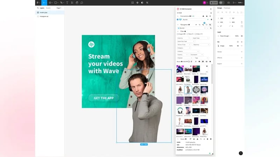Image resolution: width=280 pixels, height=157 pixels.
Task: Select the Pen tool
Action: (62, 3)
